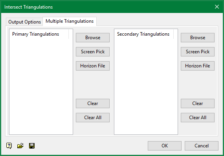Cancel the Intersect Triangulations dialog
Image resolution: width=224 pixels, height=156 pixels.
coord(202,146)
